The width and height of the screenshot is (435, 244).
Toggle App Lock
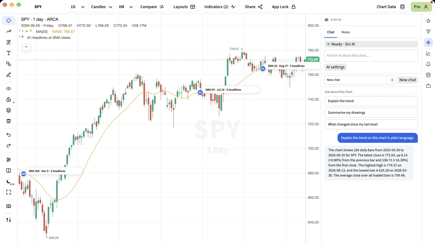click(x=284, y=7)
